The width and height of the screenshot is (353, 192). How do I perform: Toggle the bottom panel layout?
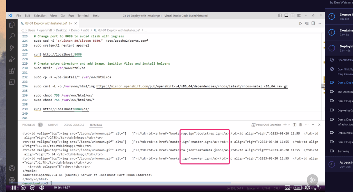[x=286, y=16]
